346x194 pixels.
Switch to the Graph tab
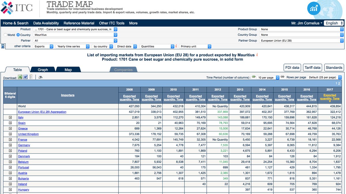click(x=43, y=69)
